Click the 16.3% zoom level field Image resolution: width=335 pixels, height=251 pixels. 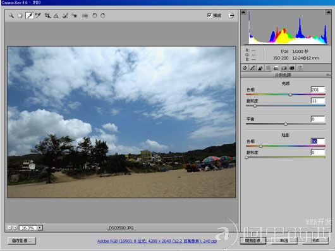tap(28, 228)
